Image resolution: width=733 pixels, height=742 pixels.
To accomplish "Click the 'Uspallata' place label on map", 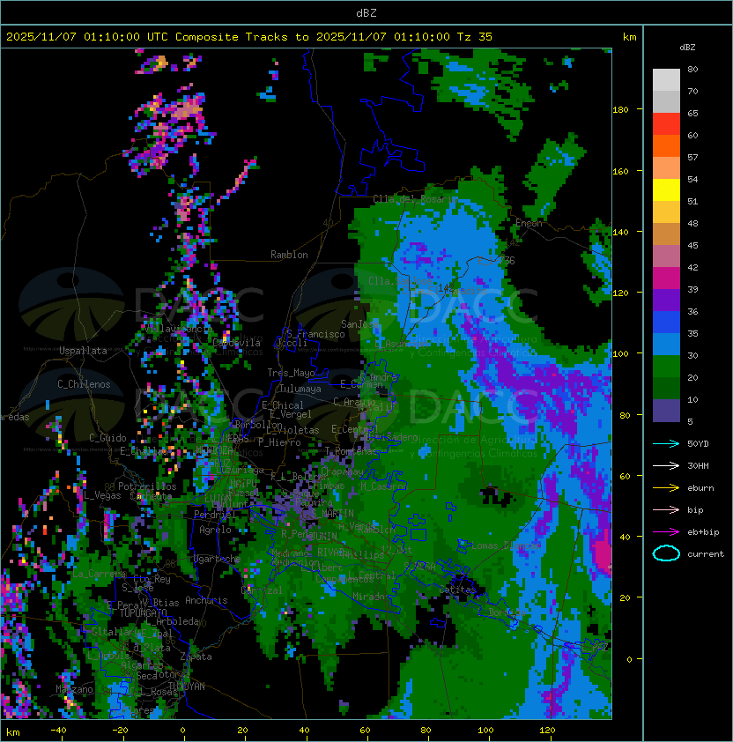I will (x=83, y=351).
